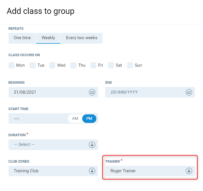Click the Start Time input field
The height and width of the screenshot is (191, 203).
click(37, 119)
